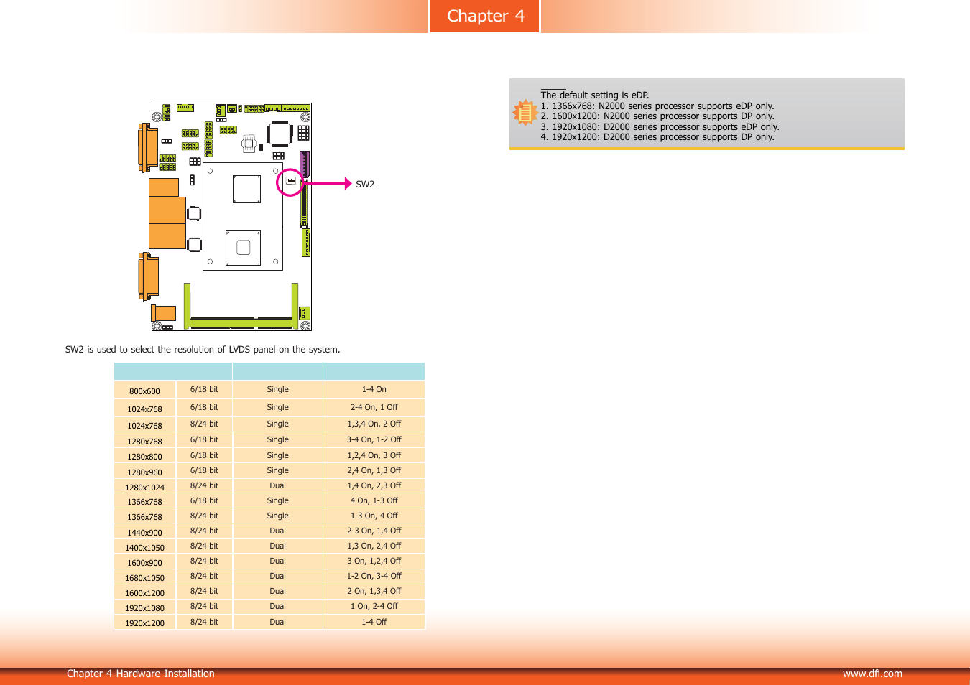Click the orange note icon beside default setting

pyautogui.click(x=525, y=113)
